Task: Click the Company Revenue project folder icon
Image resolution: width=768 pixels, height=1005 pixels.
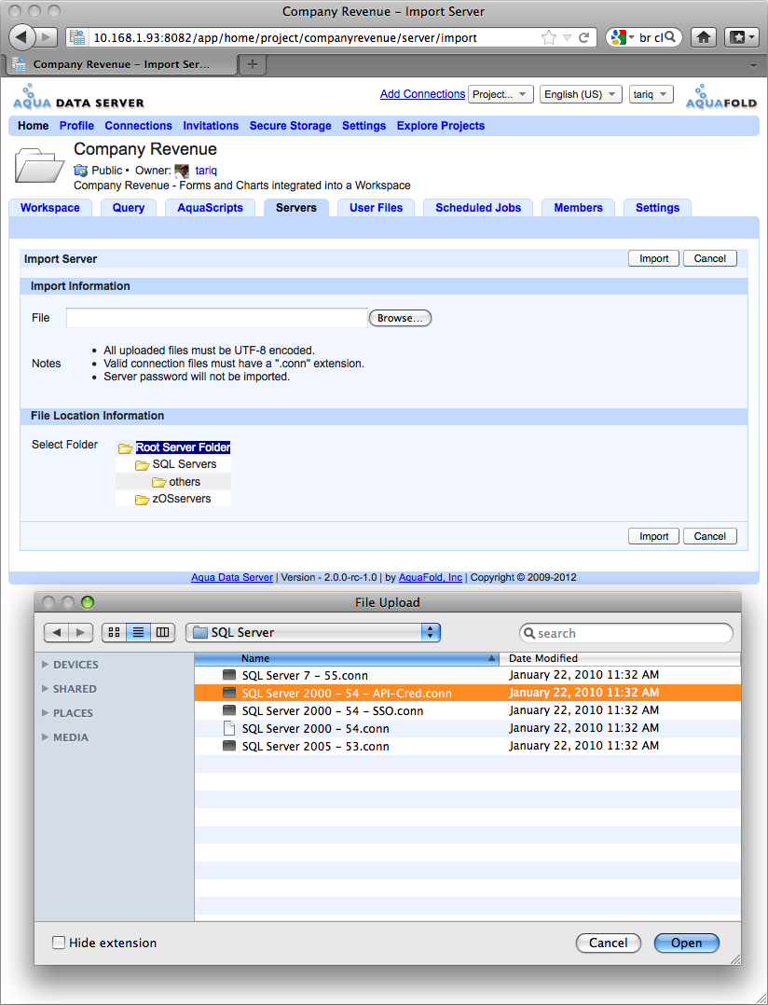Action: click(39, 165)
